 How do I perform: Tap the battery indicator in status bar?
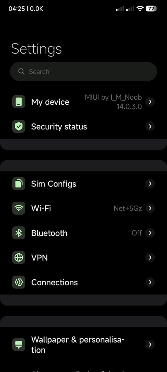pyautogui.click(x=152, y=9)
